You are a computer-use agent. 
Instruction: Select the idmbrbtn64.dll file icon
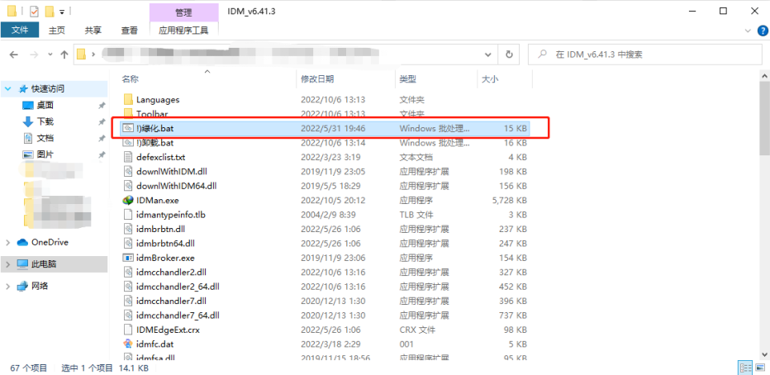tap(128, 244)
